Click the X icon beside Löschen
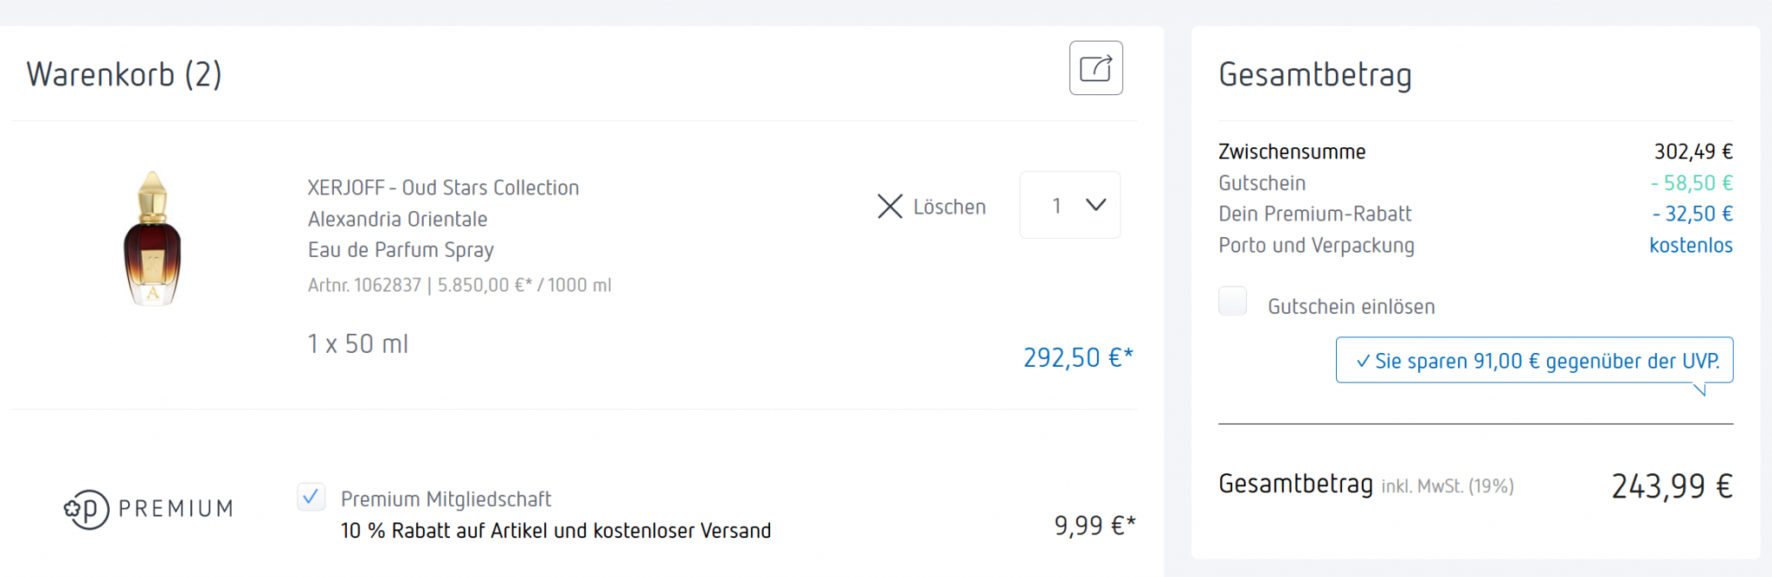This screenshot has width=1772, height=577. [x=889, y=206]
